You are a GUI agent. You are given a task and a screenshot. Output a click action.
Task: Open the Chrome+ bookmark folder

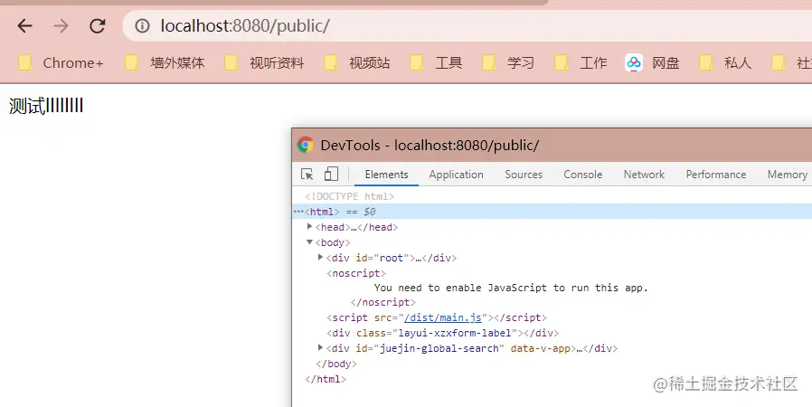pos(61,63)
